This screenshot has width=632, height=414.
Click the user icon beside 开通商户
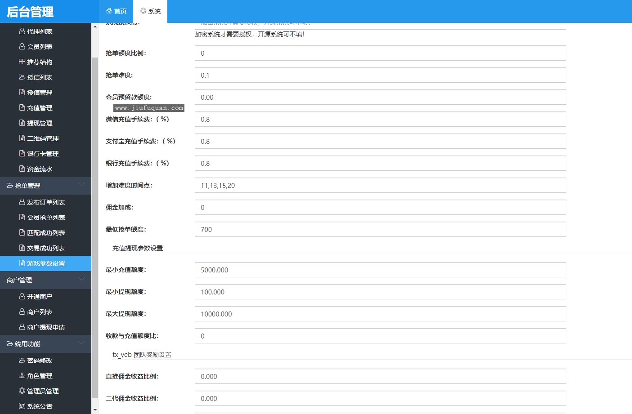pos(22,297)
